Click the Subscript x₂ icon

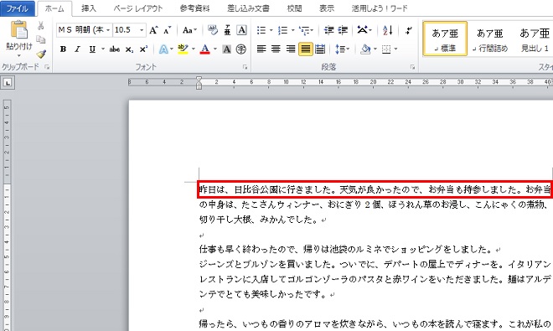tap(129, 49)
